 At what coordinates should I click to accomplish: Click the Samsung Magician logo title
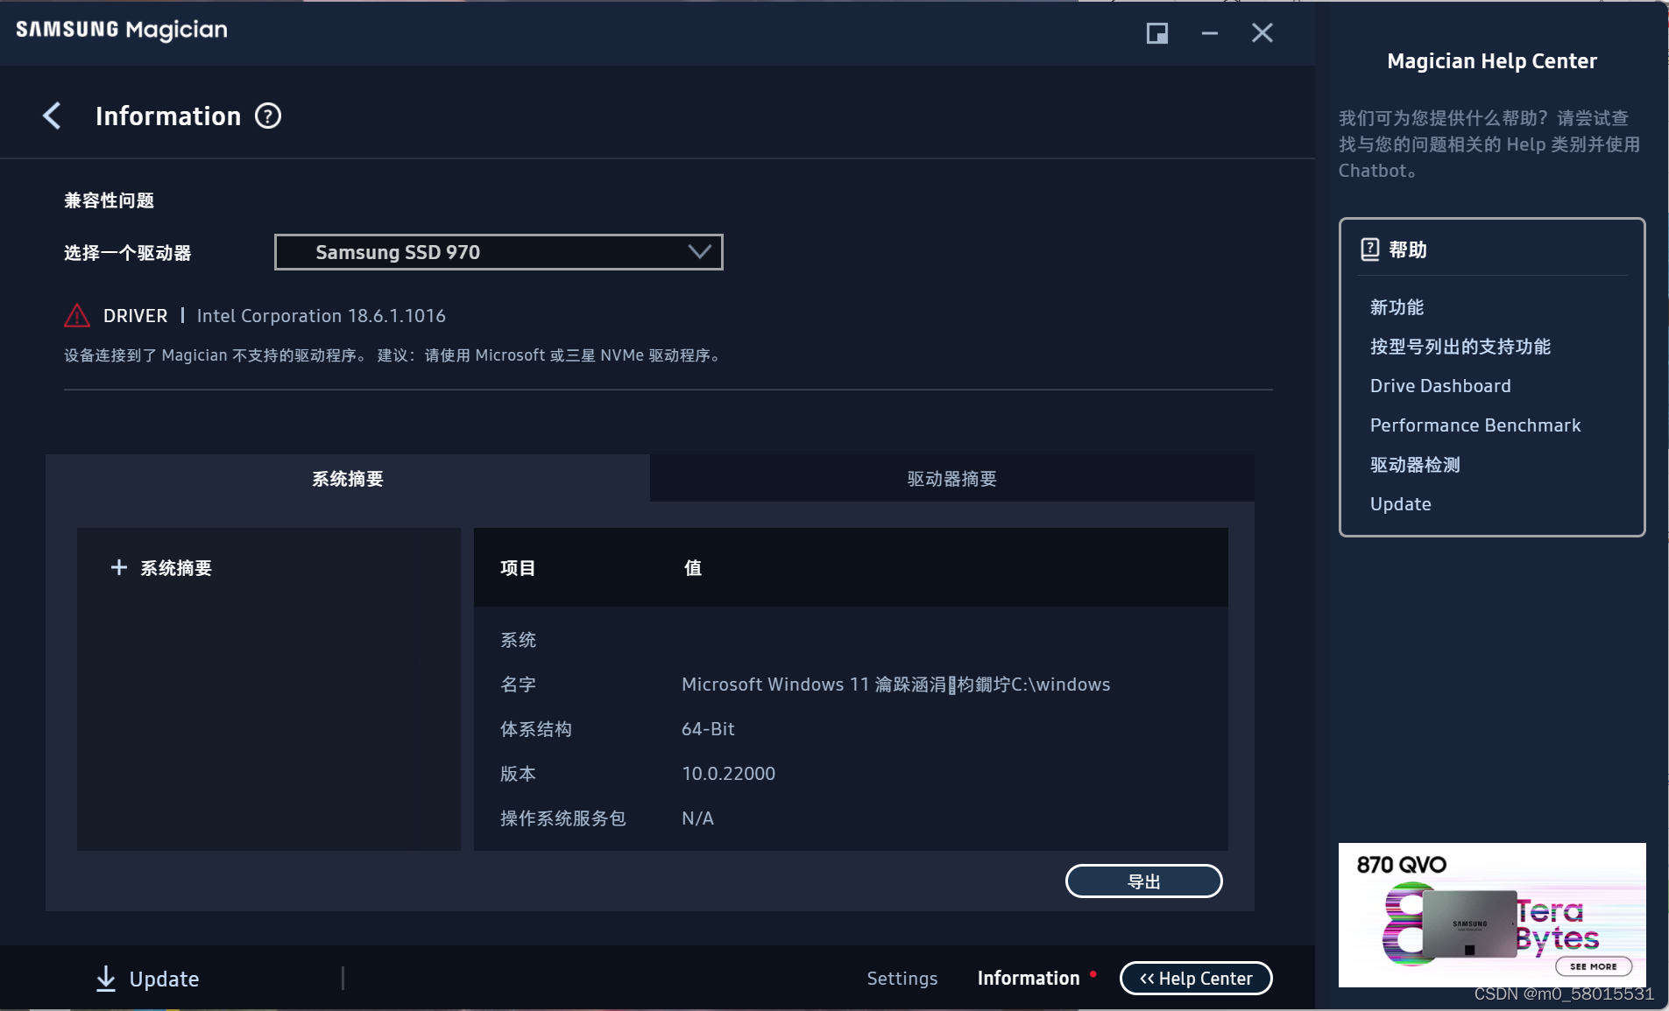tap(122, 30)
